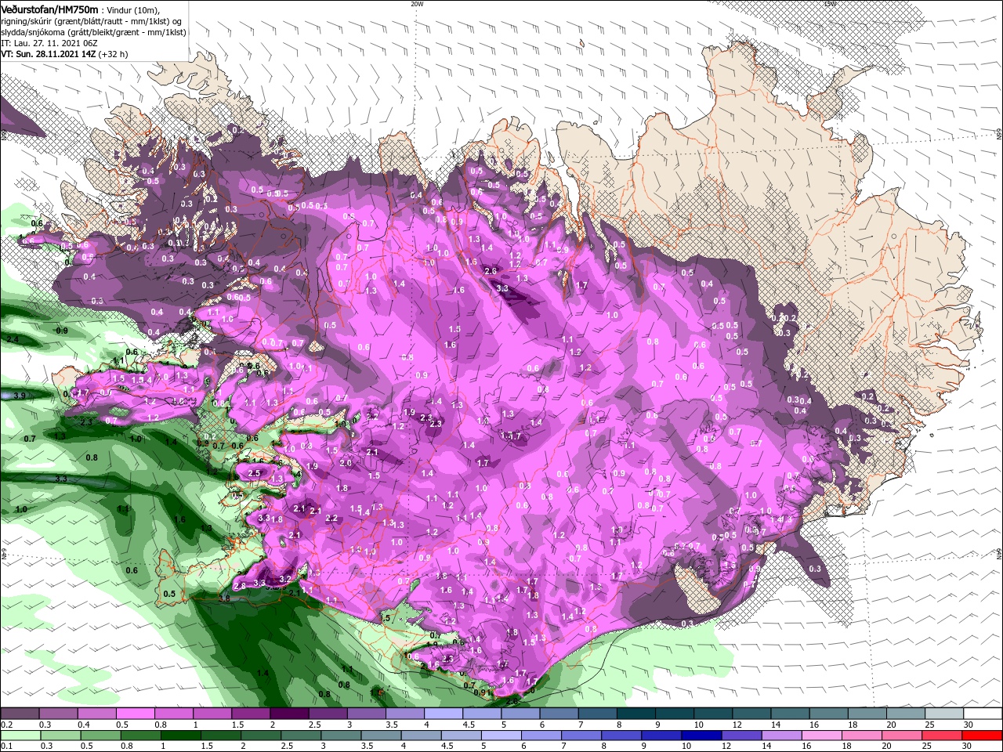Pick the light grey 25 swatch in upper scale
Screen dimensions: 1003x752
944,714
